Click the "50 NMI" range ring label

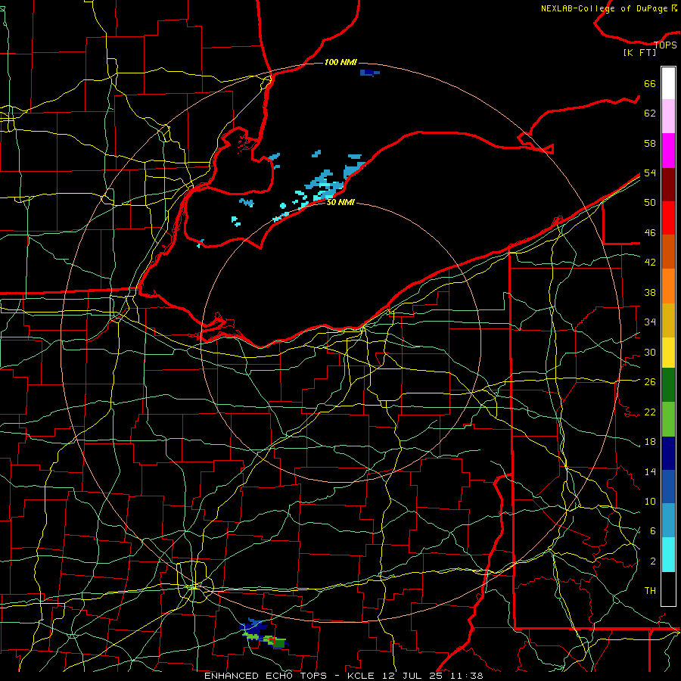[340, 202]
